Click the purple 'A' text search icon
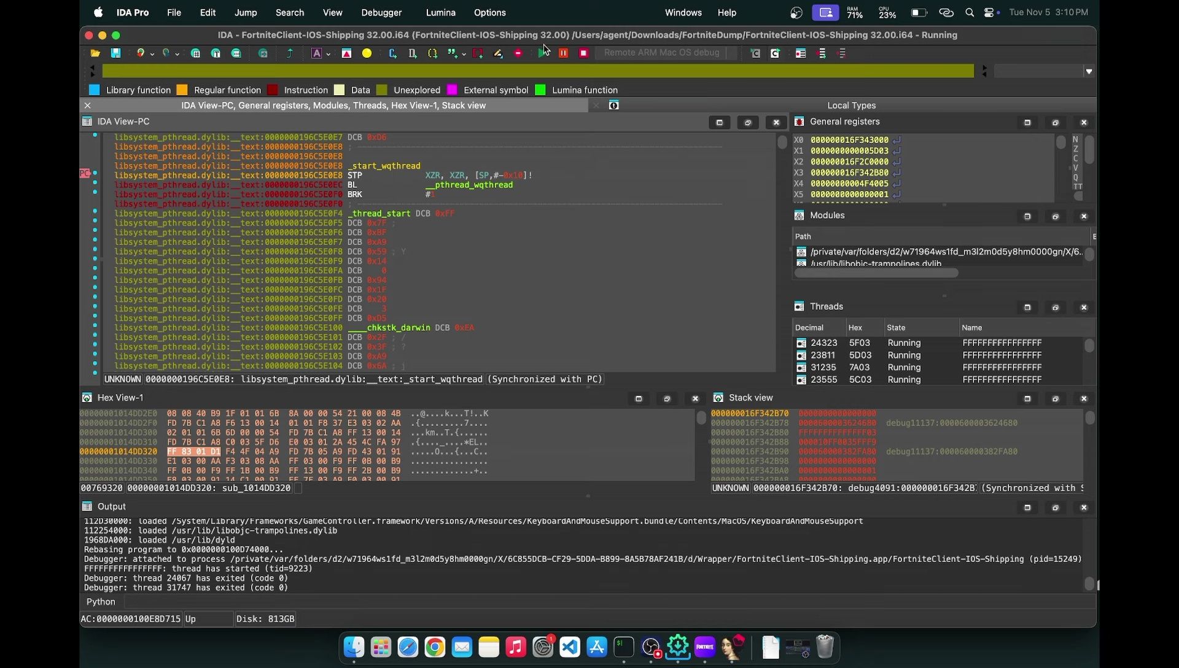The image size is (1179, 668). point(316,53)
